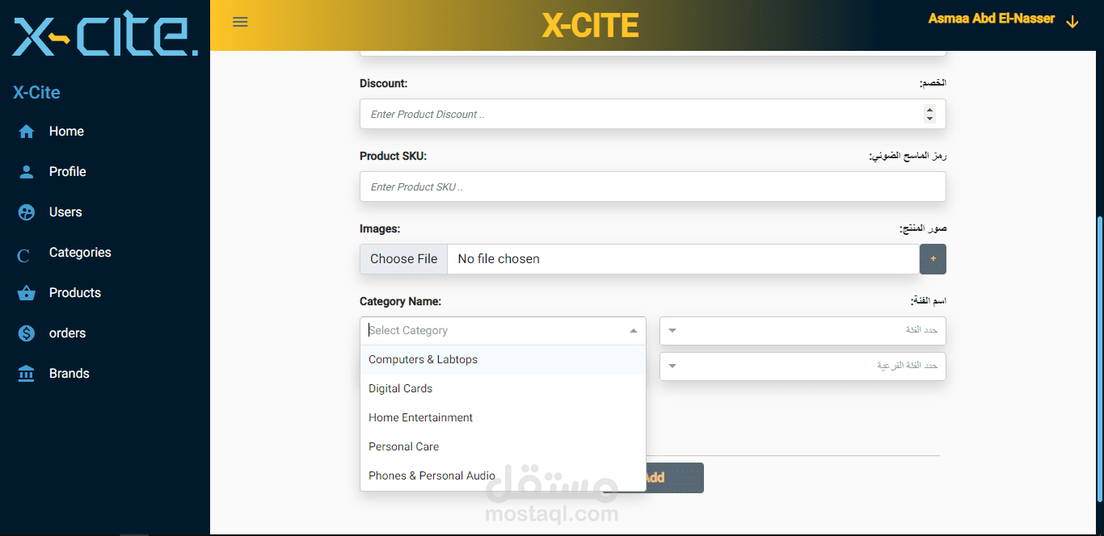
Task: Click the Users group icon
Action: point(27,212)
